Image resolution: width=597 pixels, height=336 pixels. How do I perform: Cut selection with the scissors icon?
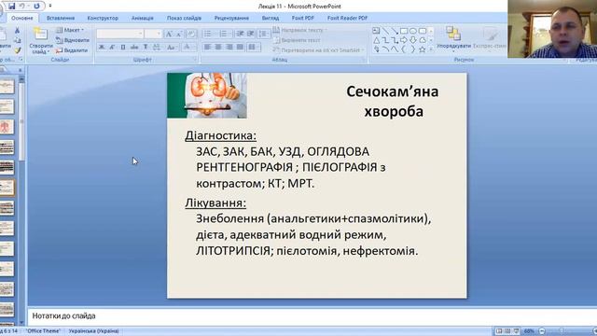[x=17, y=30]
